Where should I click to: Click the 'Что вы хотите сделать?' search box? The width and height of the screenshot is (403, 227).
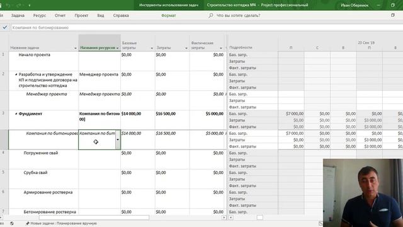238,15
